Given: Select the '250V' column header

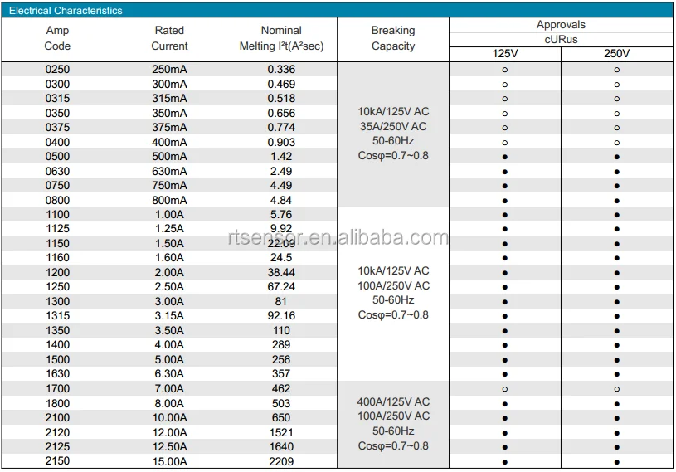Looking at the screenshot, I should coord(616,54).
